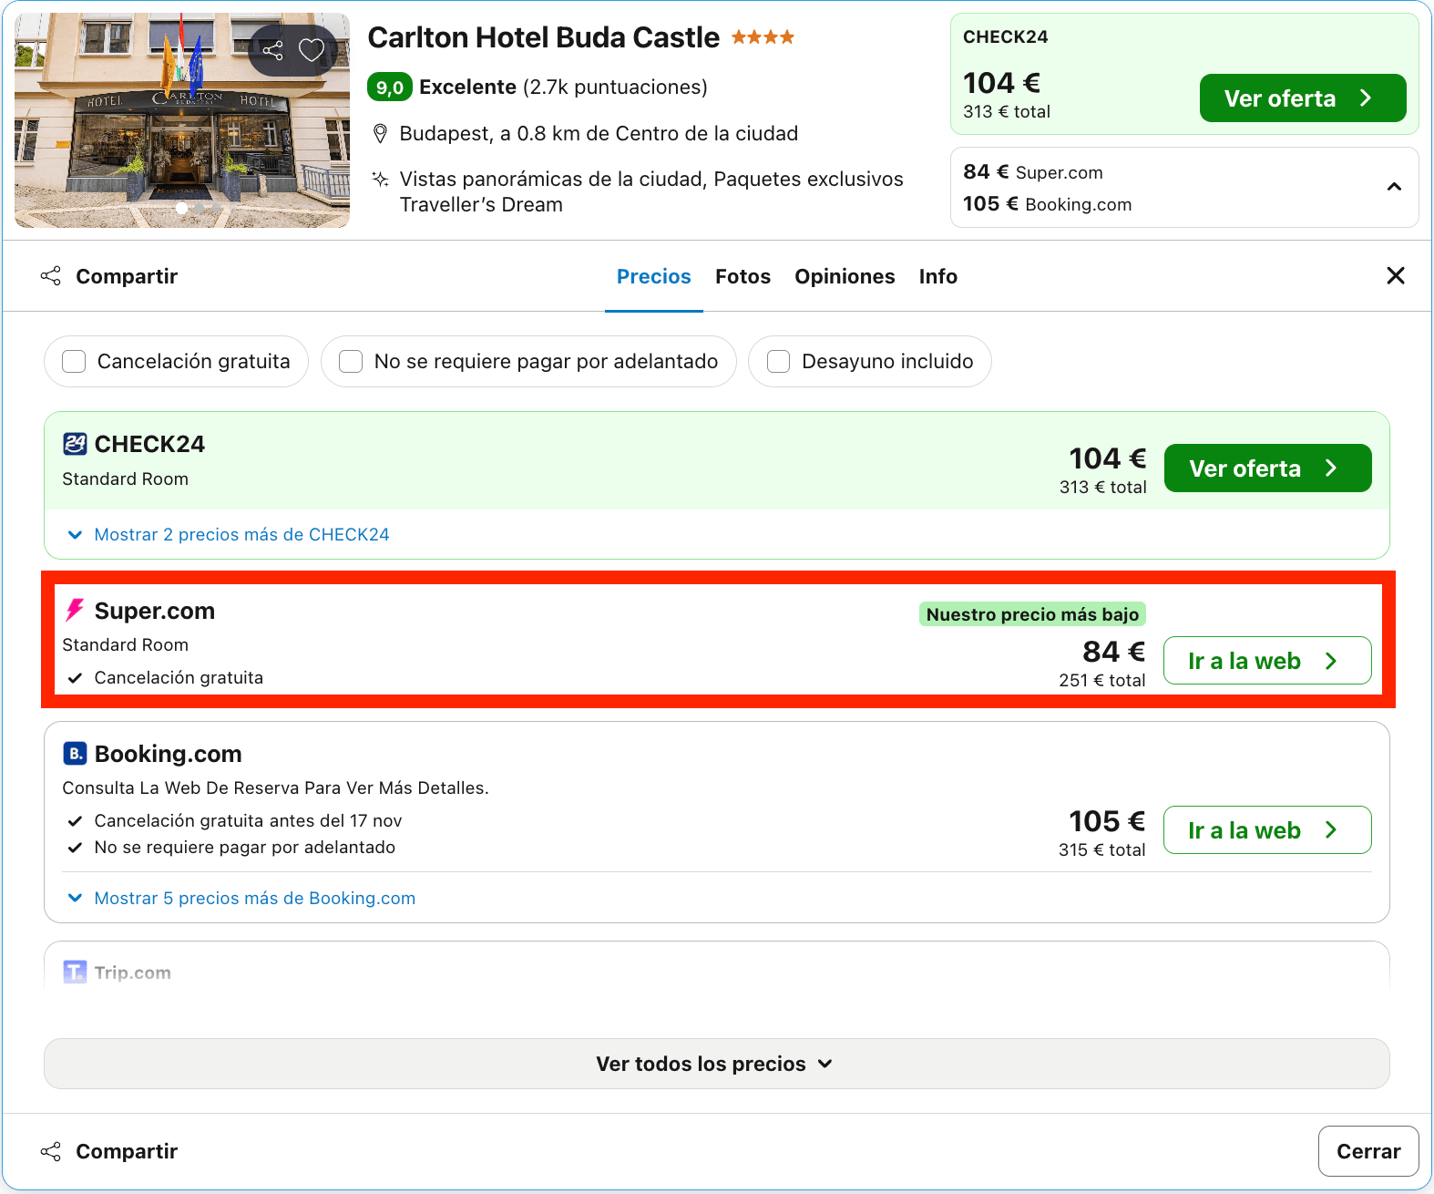1434x1194 pixels.
Task: Click Ir a la web for Super.com
Action: tap(1267, 661)
